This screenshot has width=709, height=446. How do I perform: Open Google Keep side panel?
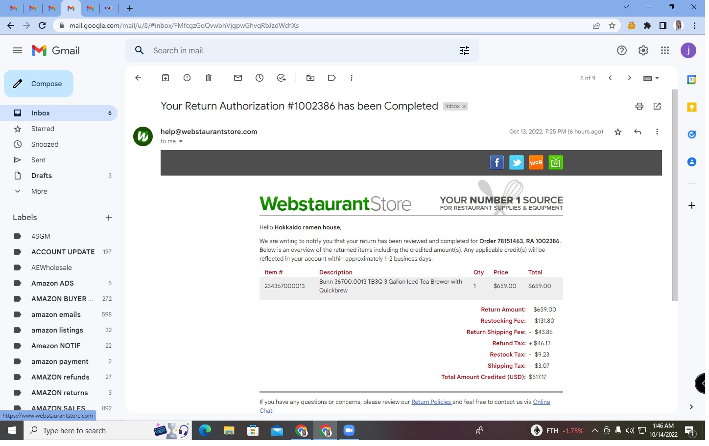[x=692, y=107]
